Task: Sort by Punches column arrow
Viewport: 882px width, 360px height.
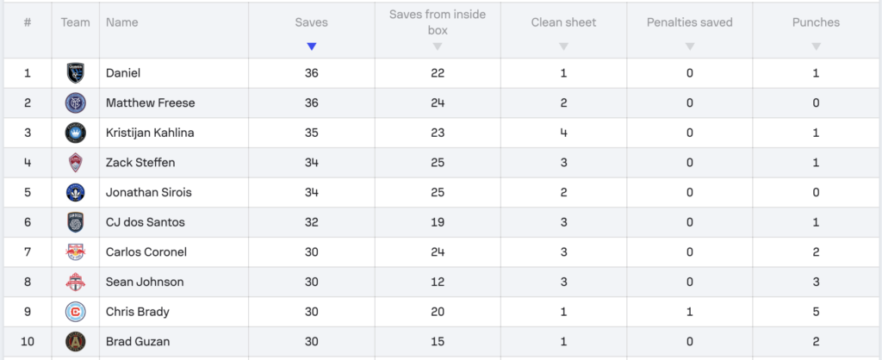Action: pos(817,47)
